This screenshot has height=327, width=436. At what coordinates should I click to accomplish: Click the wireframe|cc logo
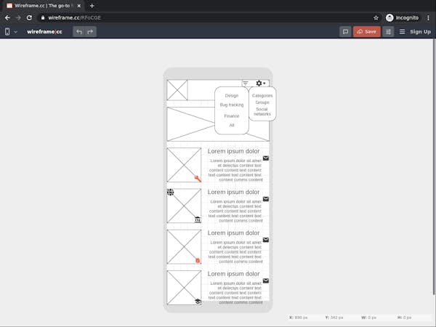44,32
